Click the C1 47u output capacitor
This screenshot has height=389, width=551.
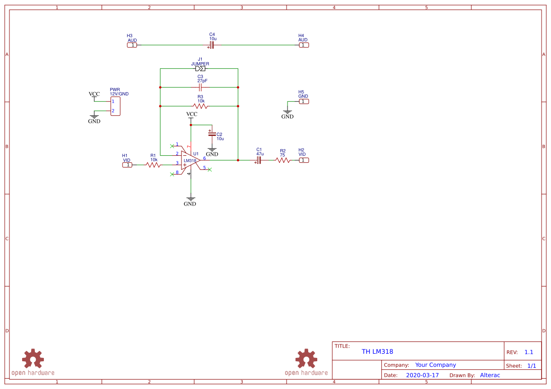point(258,160)
